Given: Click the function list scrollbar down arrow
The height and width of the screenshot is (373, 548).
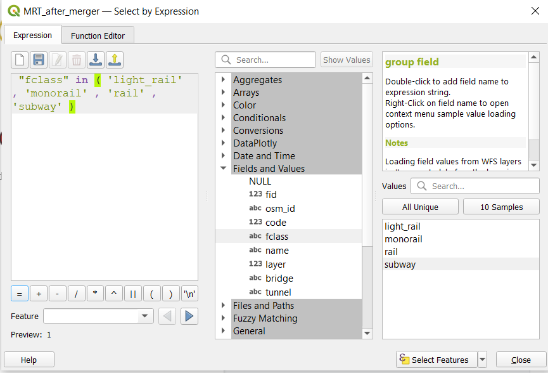Looking at the screenshot, I should click(x=367, y=333).
